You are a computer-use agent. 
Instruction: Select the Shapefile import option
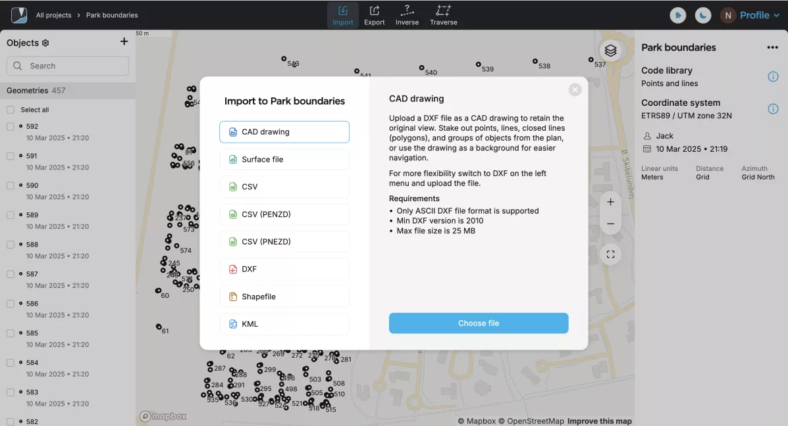(284, 296)
